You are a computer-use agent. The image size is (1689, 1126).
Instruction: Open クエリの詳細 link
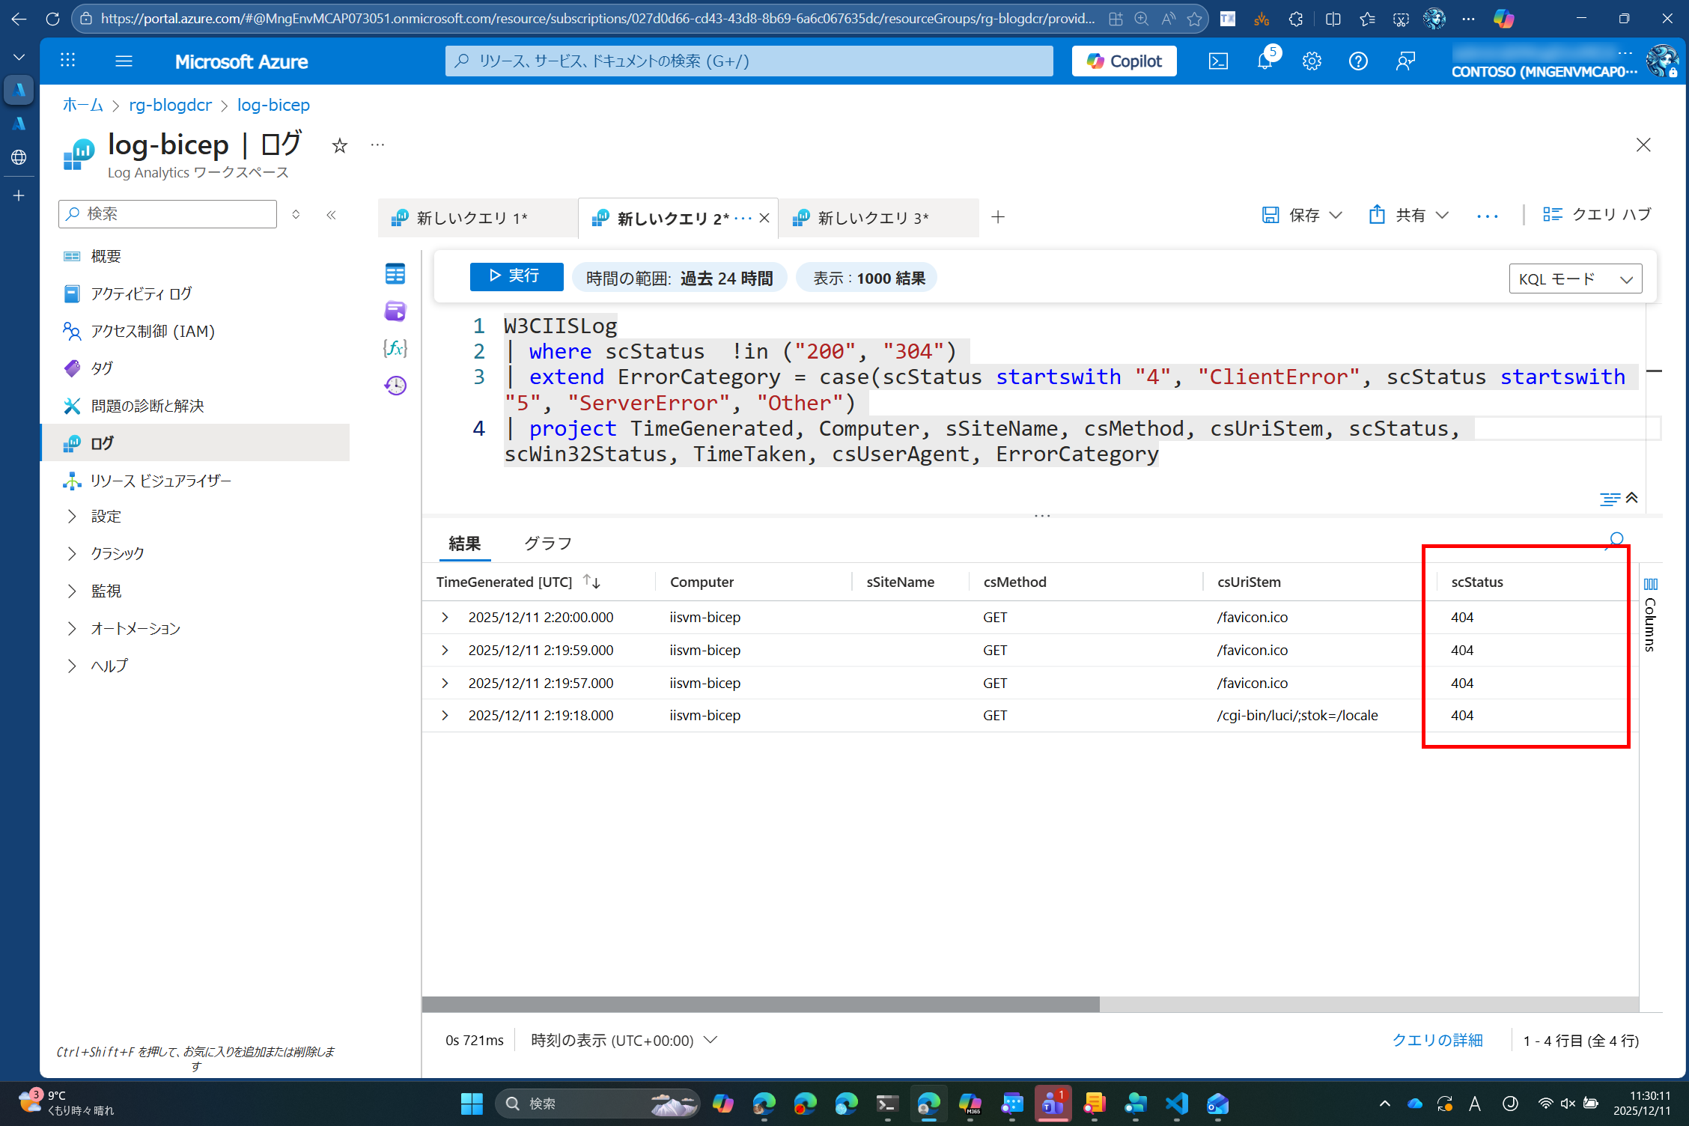click(x=1437, y=1040)
